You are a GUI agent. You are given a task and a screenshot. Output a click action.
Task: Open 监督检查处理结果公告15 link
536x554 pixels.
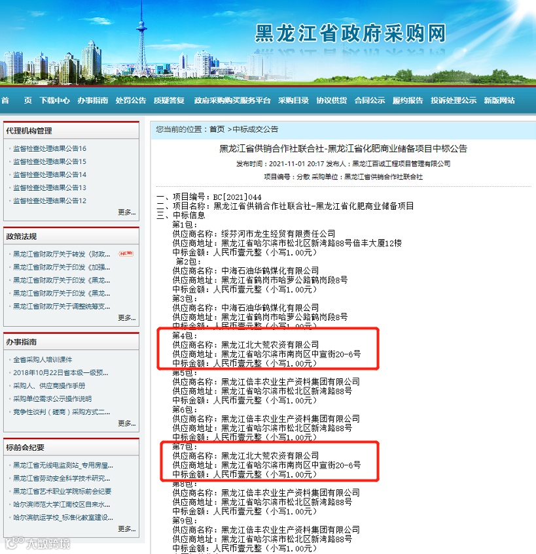[x=50, y=161]
